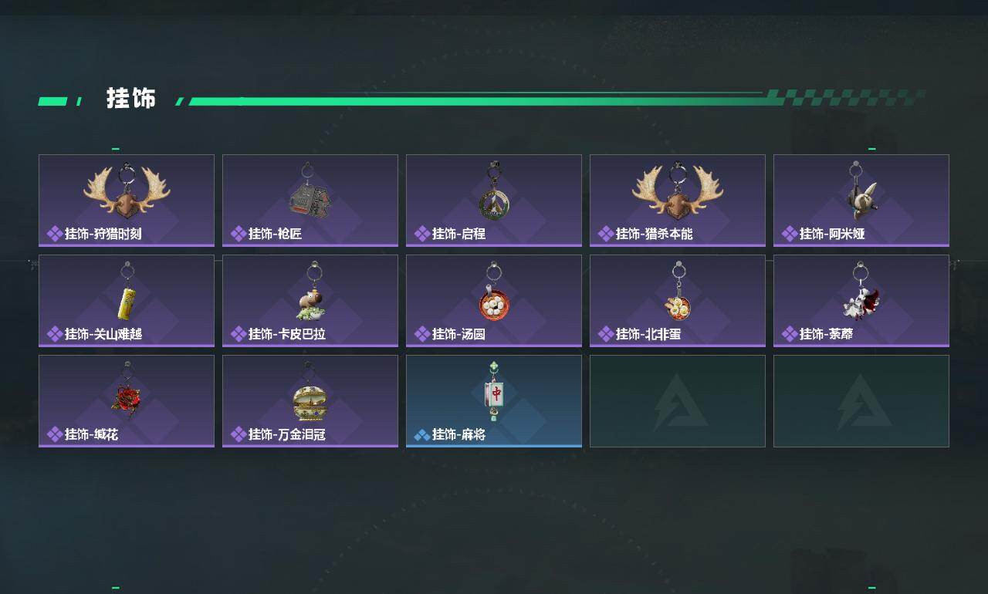Click the 挂饰 section header title

(x=131, y=99)
